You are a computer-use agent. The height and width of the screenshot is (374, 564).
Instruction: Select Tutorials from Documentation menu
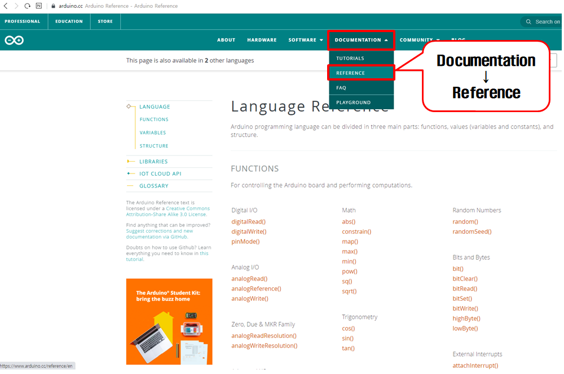coord(361,58)
